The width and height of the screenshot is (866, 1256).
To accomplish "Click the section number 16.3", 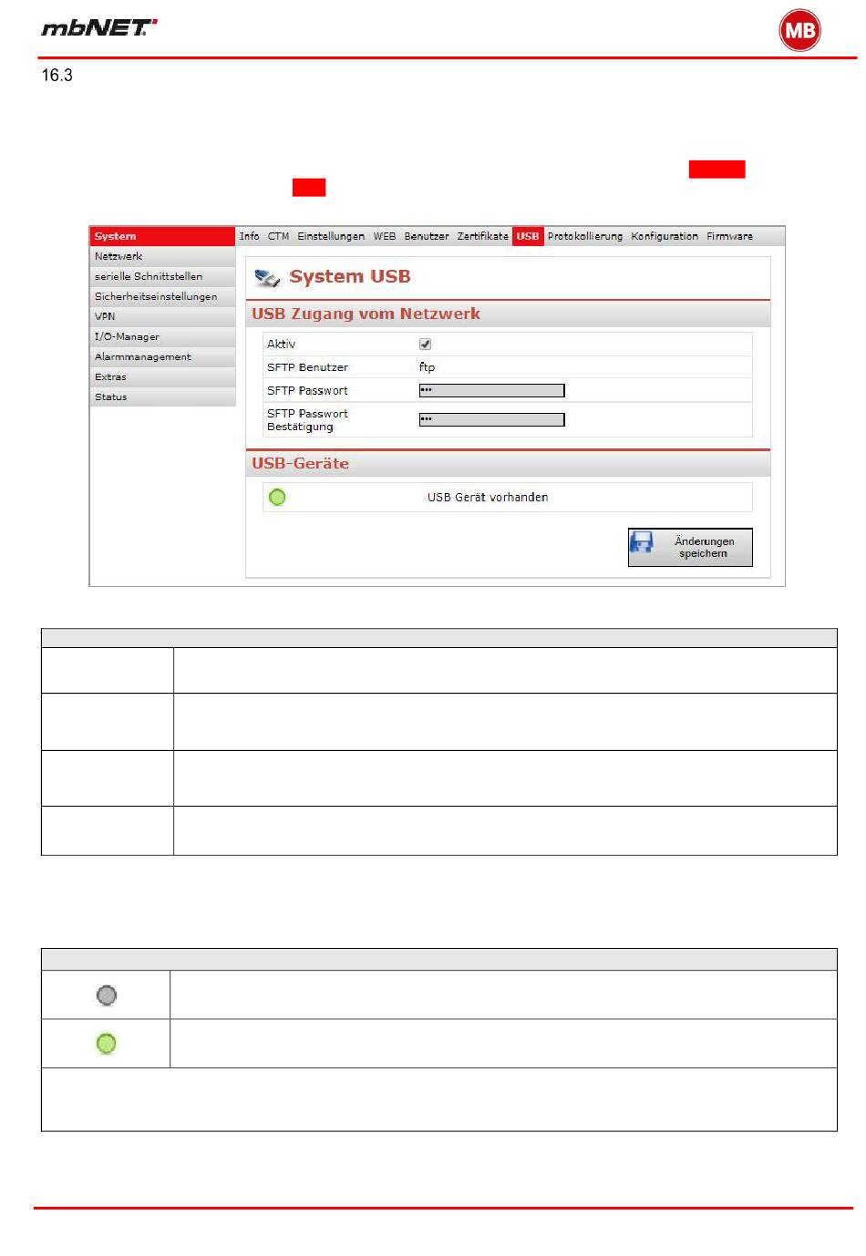I will tap(57, 76).
